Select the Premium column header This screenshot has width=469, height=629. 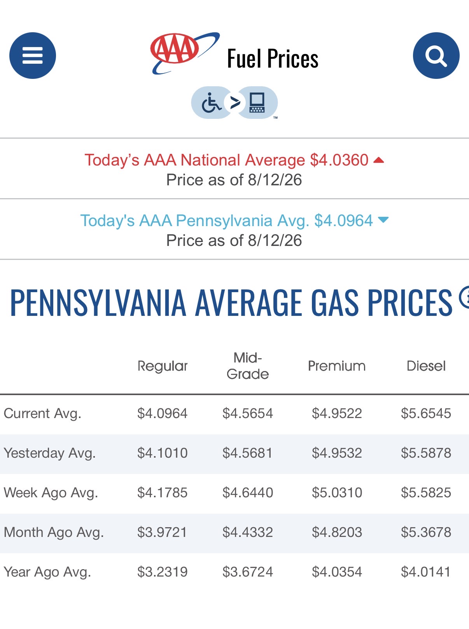[337, 366]
